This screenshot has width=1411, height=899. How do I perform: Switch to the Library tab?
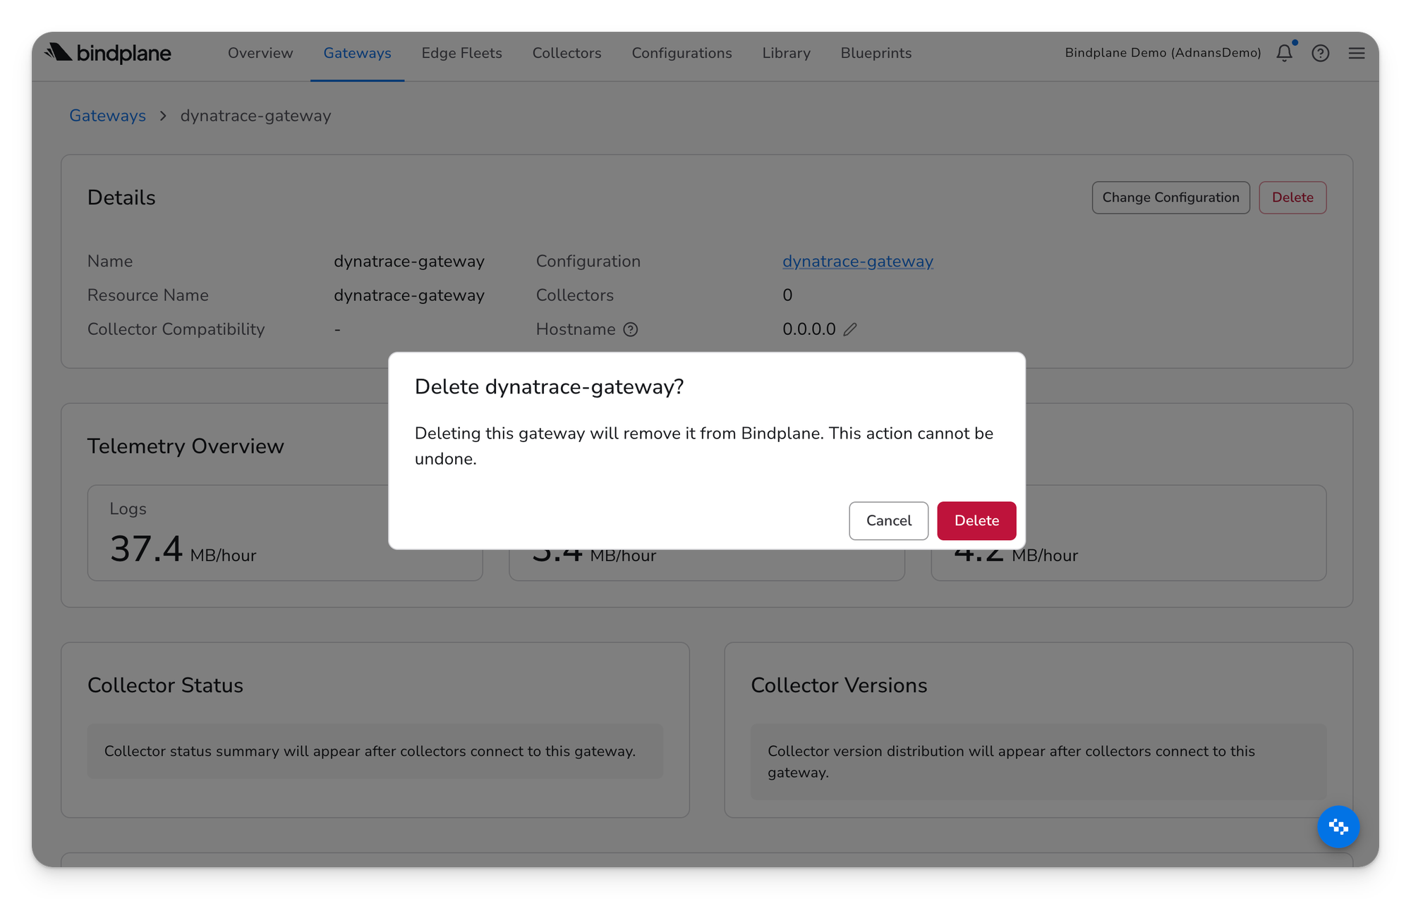tap(786, 53)
